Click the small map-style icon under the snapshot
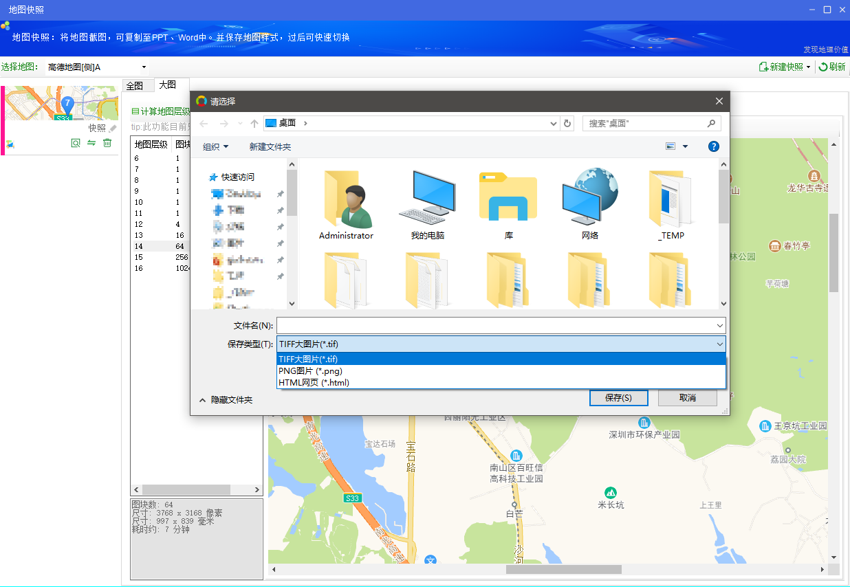Image resolution: width=850 pixels, height=587 pixels. (x=10, y=144)
